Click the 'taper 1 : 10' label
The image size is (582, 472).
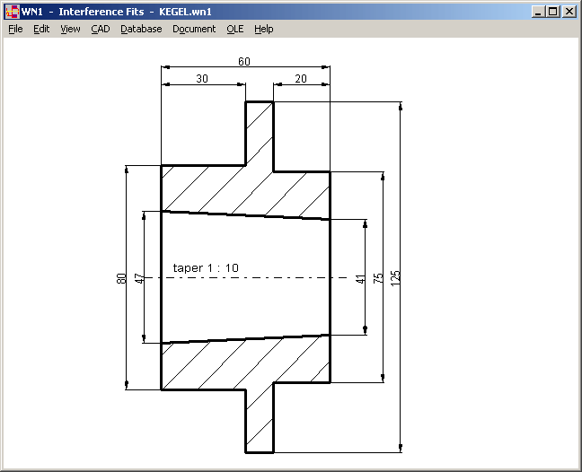point(206,268)
